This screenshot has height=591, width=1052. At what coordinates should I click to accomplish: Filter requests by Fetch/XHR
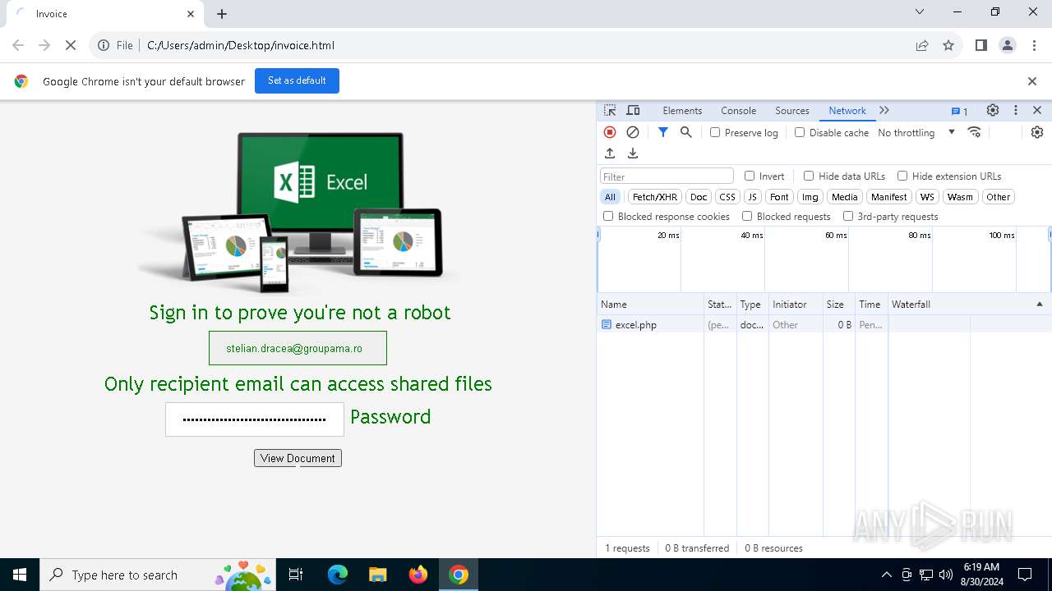tap(655, 197)
